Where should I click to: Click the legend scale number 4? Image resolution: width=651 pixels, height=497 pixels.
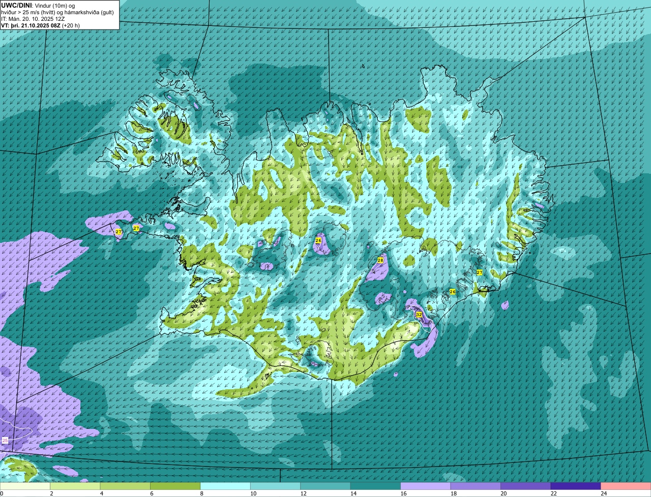pos(101,493)
